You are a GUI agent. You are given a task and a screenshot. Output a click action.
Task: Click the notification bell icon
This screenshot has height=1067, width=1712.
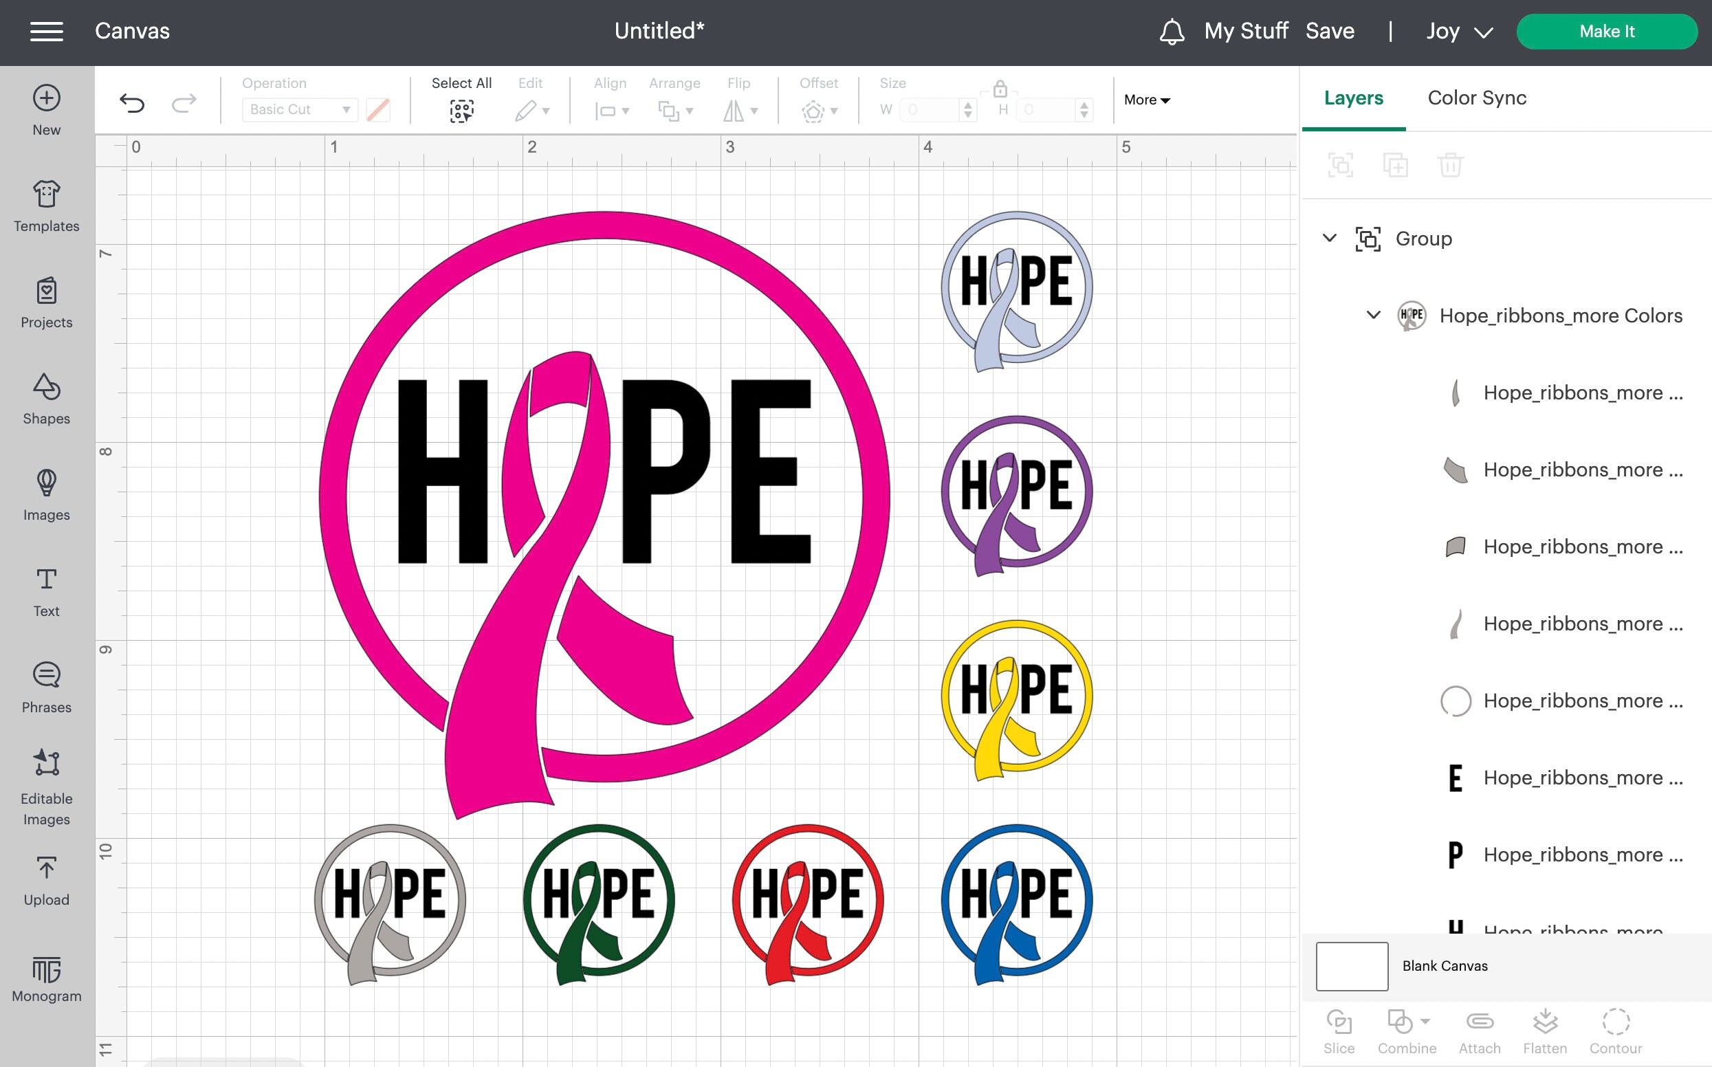1172,31
